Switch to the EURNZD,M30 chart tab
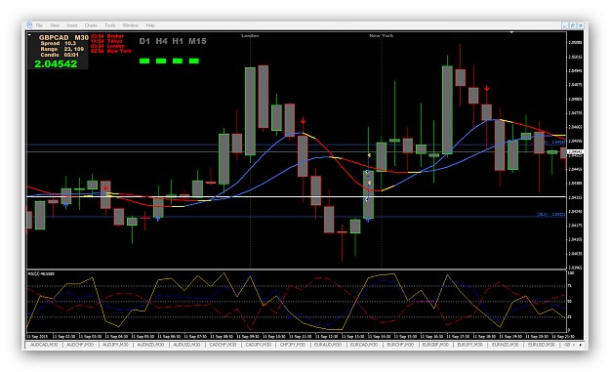 point(505,345)
